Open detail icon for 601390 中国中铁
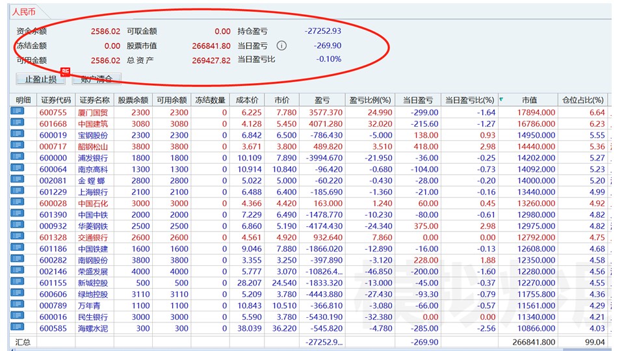 pyautogui.click(x=17, y=213)
